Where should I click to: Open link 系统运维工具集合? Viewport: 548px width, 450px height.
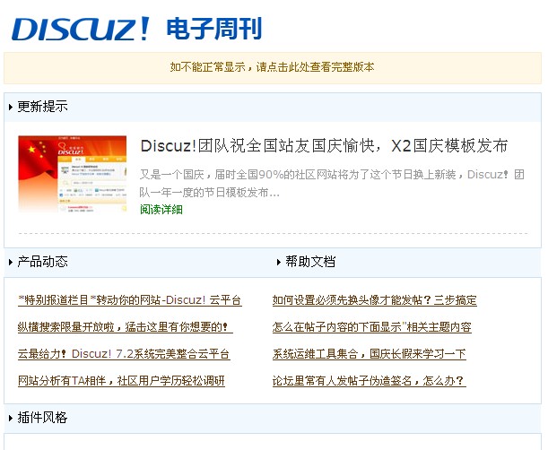369,354
